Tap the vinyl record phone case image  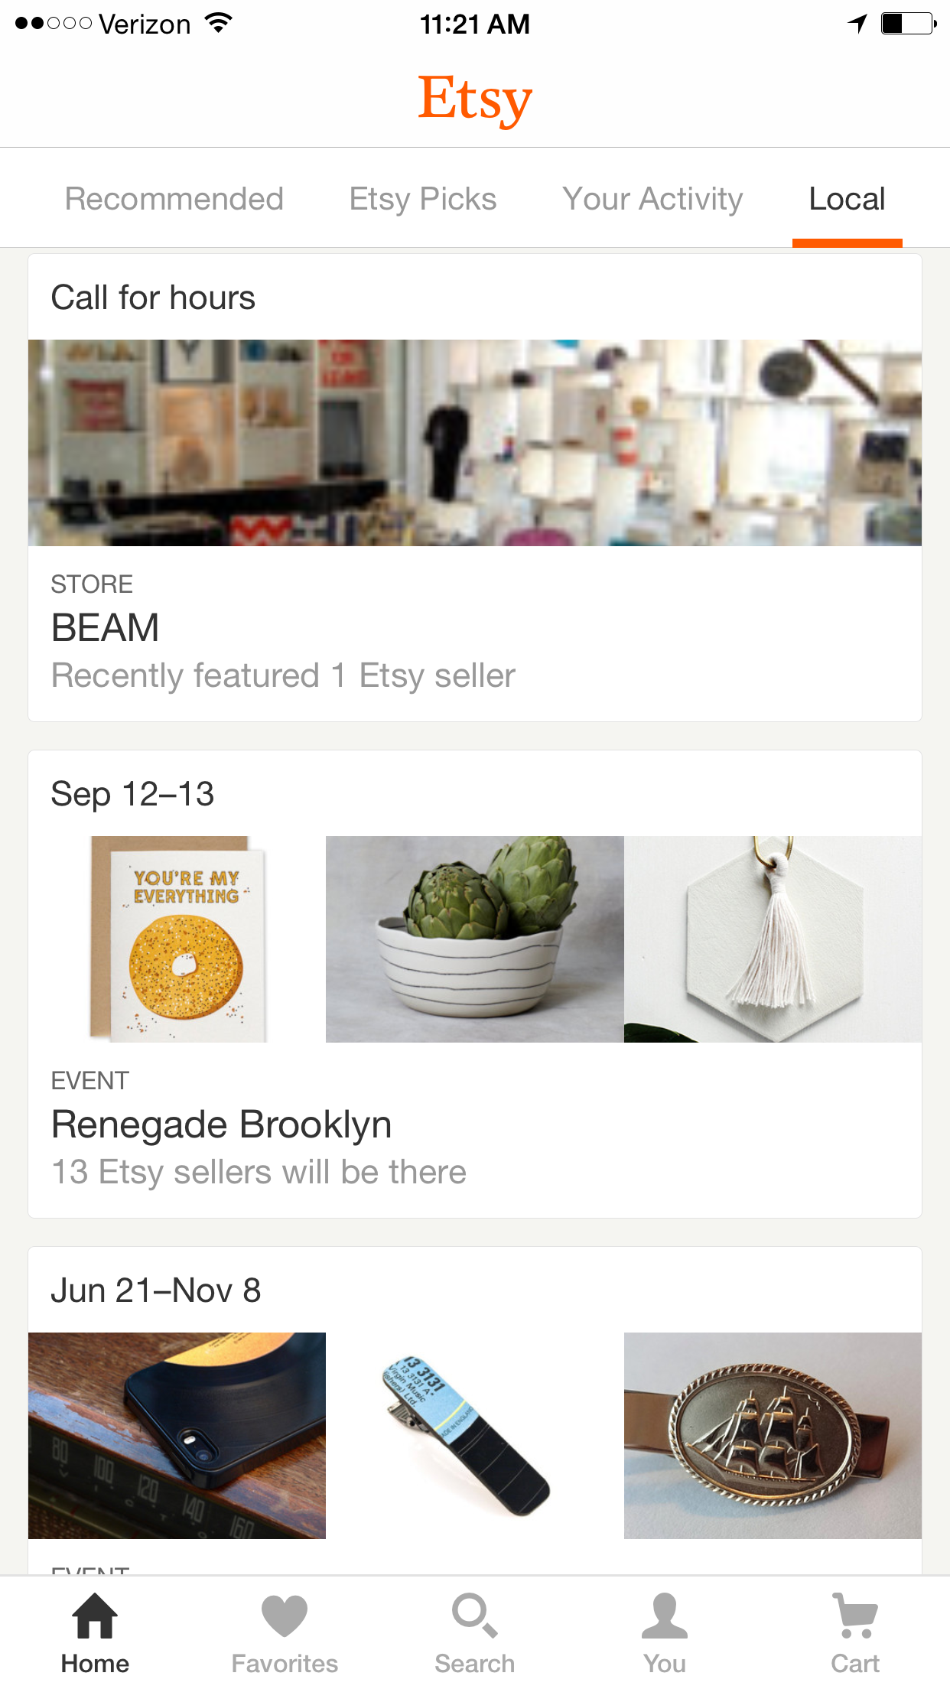pyautogui.click(x=177, y=1436)
